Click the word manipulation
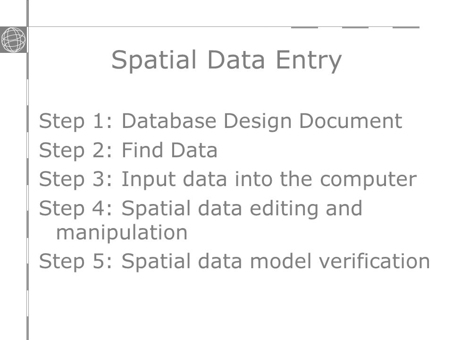 click(x=122, y=233)
